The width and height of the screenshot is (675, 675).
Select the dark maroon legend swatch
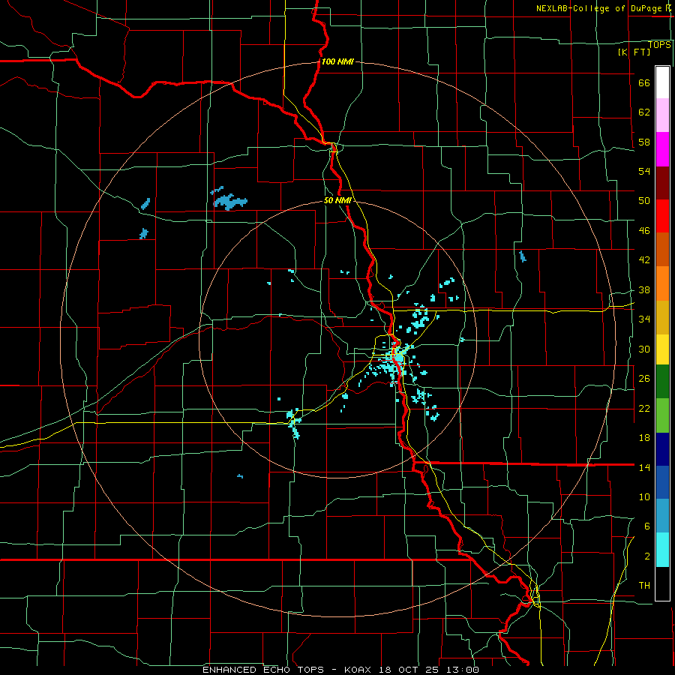tap(662, 183)
